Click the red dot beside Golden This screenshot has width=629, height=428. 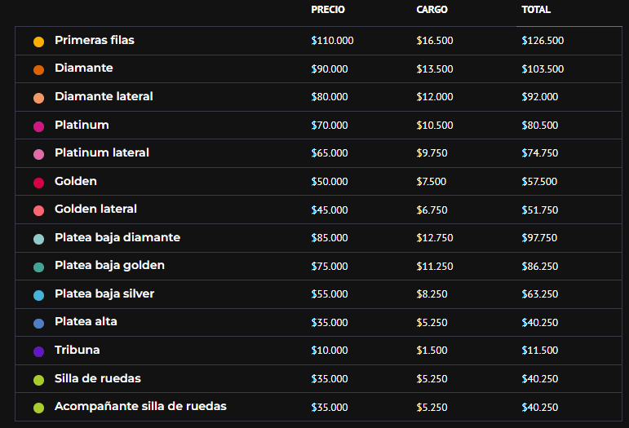[38, 183]
